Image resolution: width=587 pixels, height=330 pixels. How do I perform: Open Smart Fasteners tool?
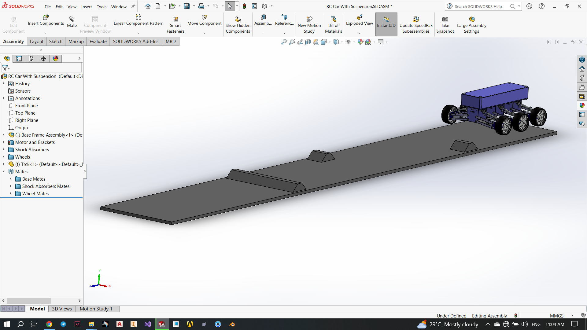pyautogui.click(x=175, y=20)
